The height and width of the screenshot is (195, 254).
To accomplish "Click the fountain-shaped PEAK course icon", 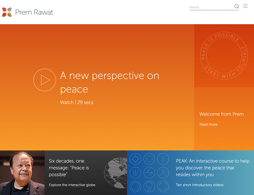I will (163, 173).
